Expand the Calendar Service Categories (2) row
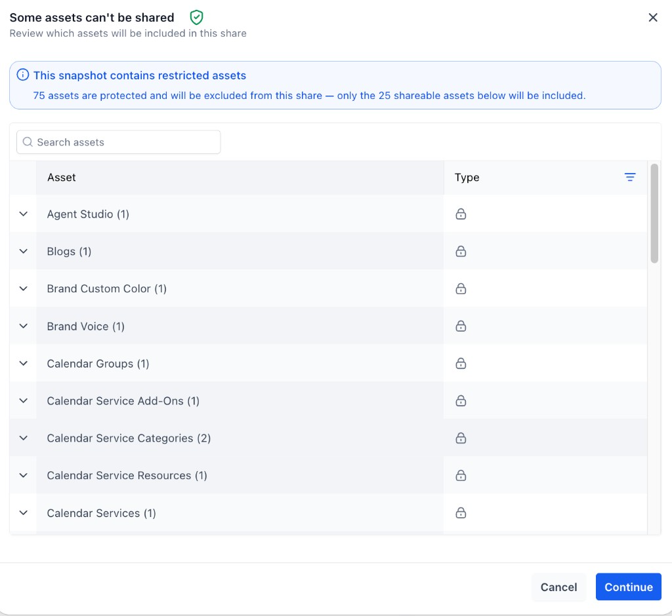The height and width of the screenshot is (616, 672). (24, 438)
